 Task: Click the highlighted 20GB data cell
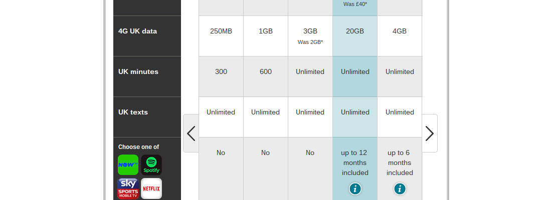355,36
